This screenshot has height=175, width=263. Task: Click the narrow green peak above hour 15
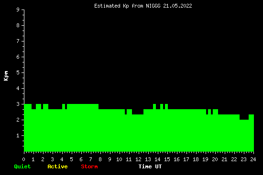point(166,106)
